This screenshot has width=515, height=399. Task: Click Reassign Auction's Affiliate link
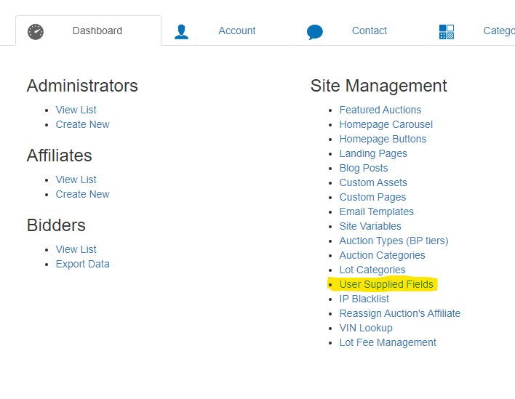pos(399,313)
